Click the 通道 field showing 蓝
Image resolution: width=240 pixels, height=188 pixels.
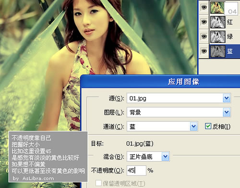(162, 126)
